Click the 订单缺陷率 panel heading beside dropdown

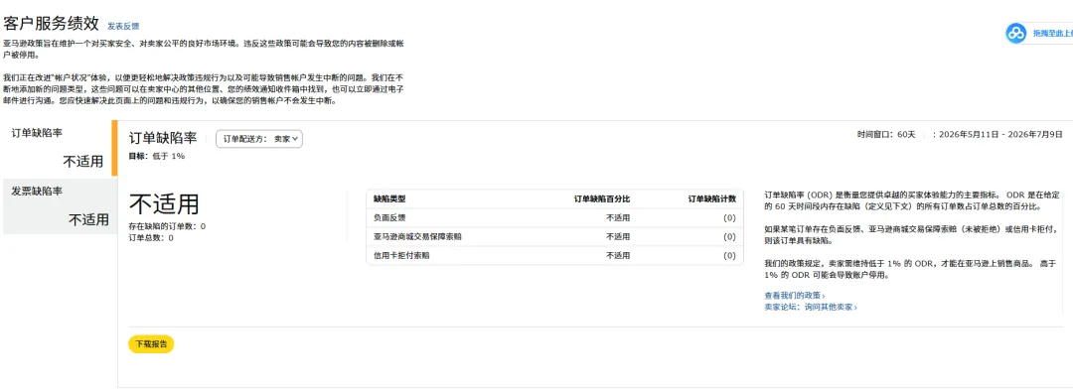163,138
